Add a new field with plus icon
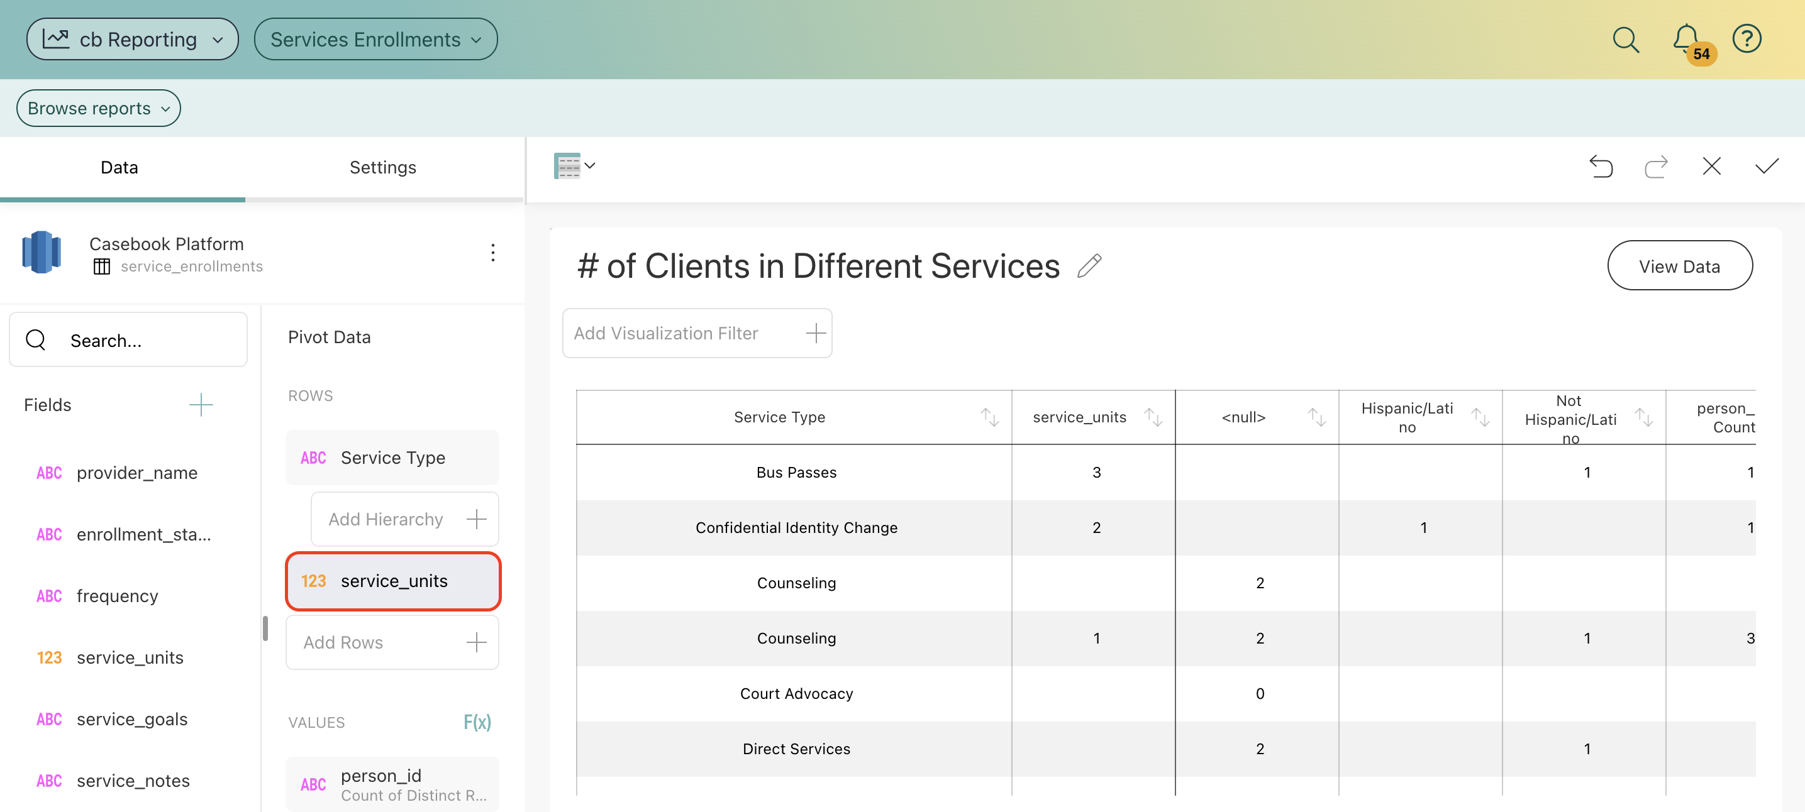Screen dimensions: 1805x812 click(201, 405)
